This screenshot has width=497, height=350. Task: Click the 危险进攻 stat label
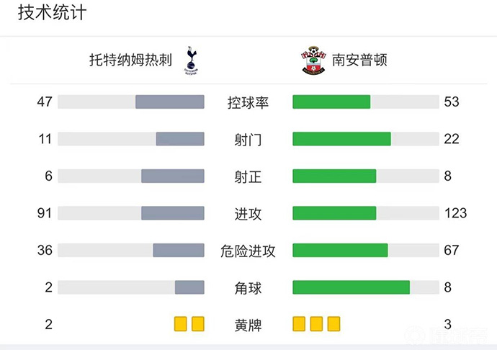point(248,251)
